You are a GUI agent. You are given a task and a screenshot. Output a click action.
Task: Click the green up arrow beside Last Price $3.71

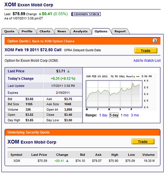click(69, 71)
